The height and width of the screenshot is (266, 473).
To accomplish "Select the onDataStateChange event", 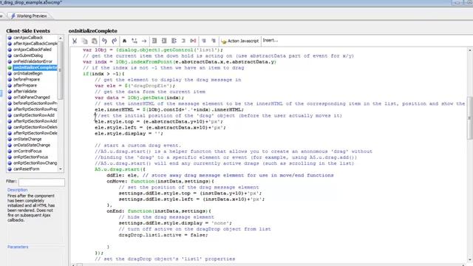I will pyautogui.click(x=32, y=145).
